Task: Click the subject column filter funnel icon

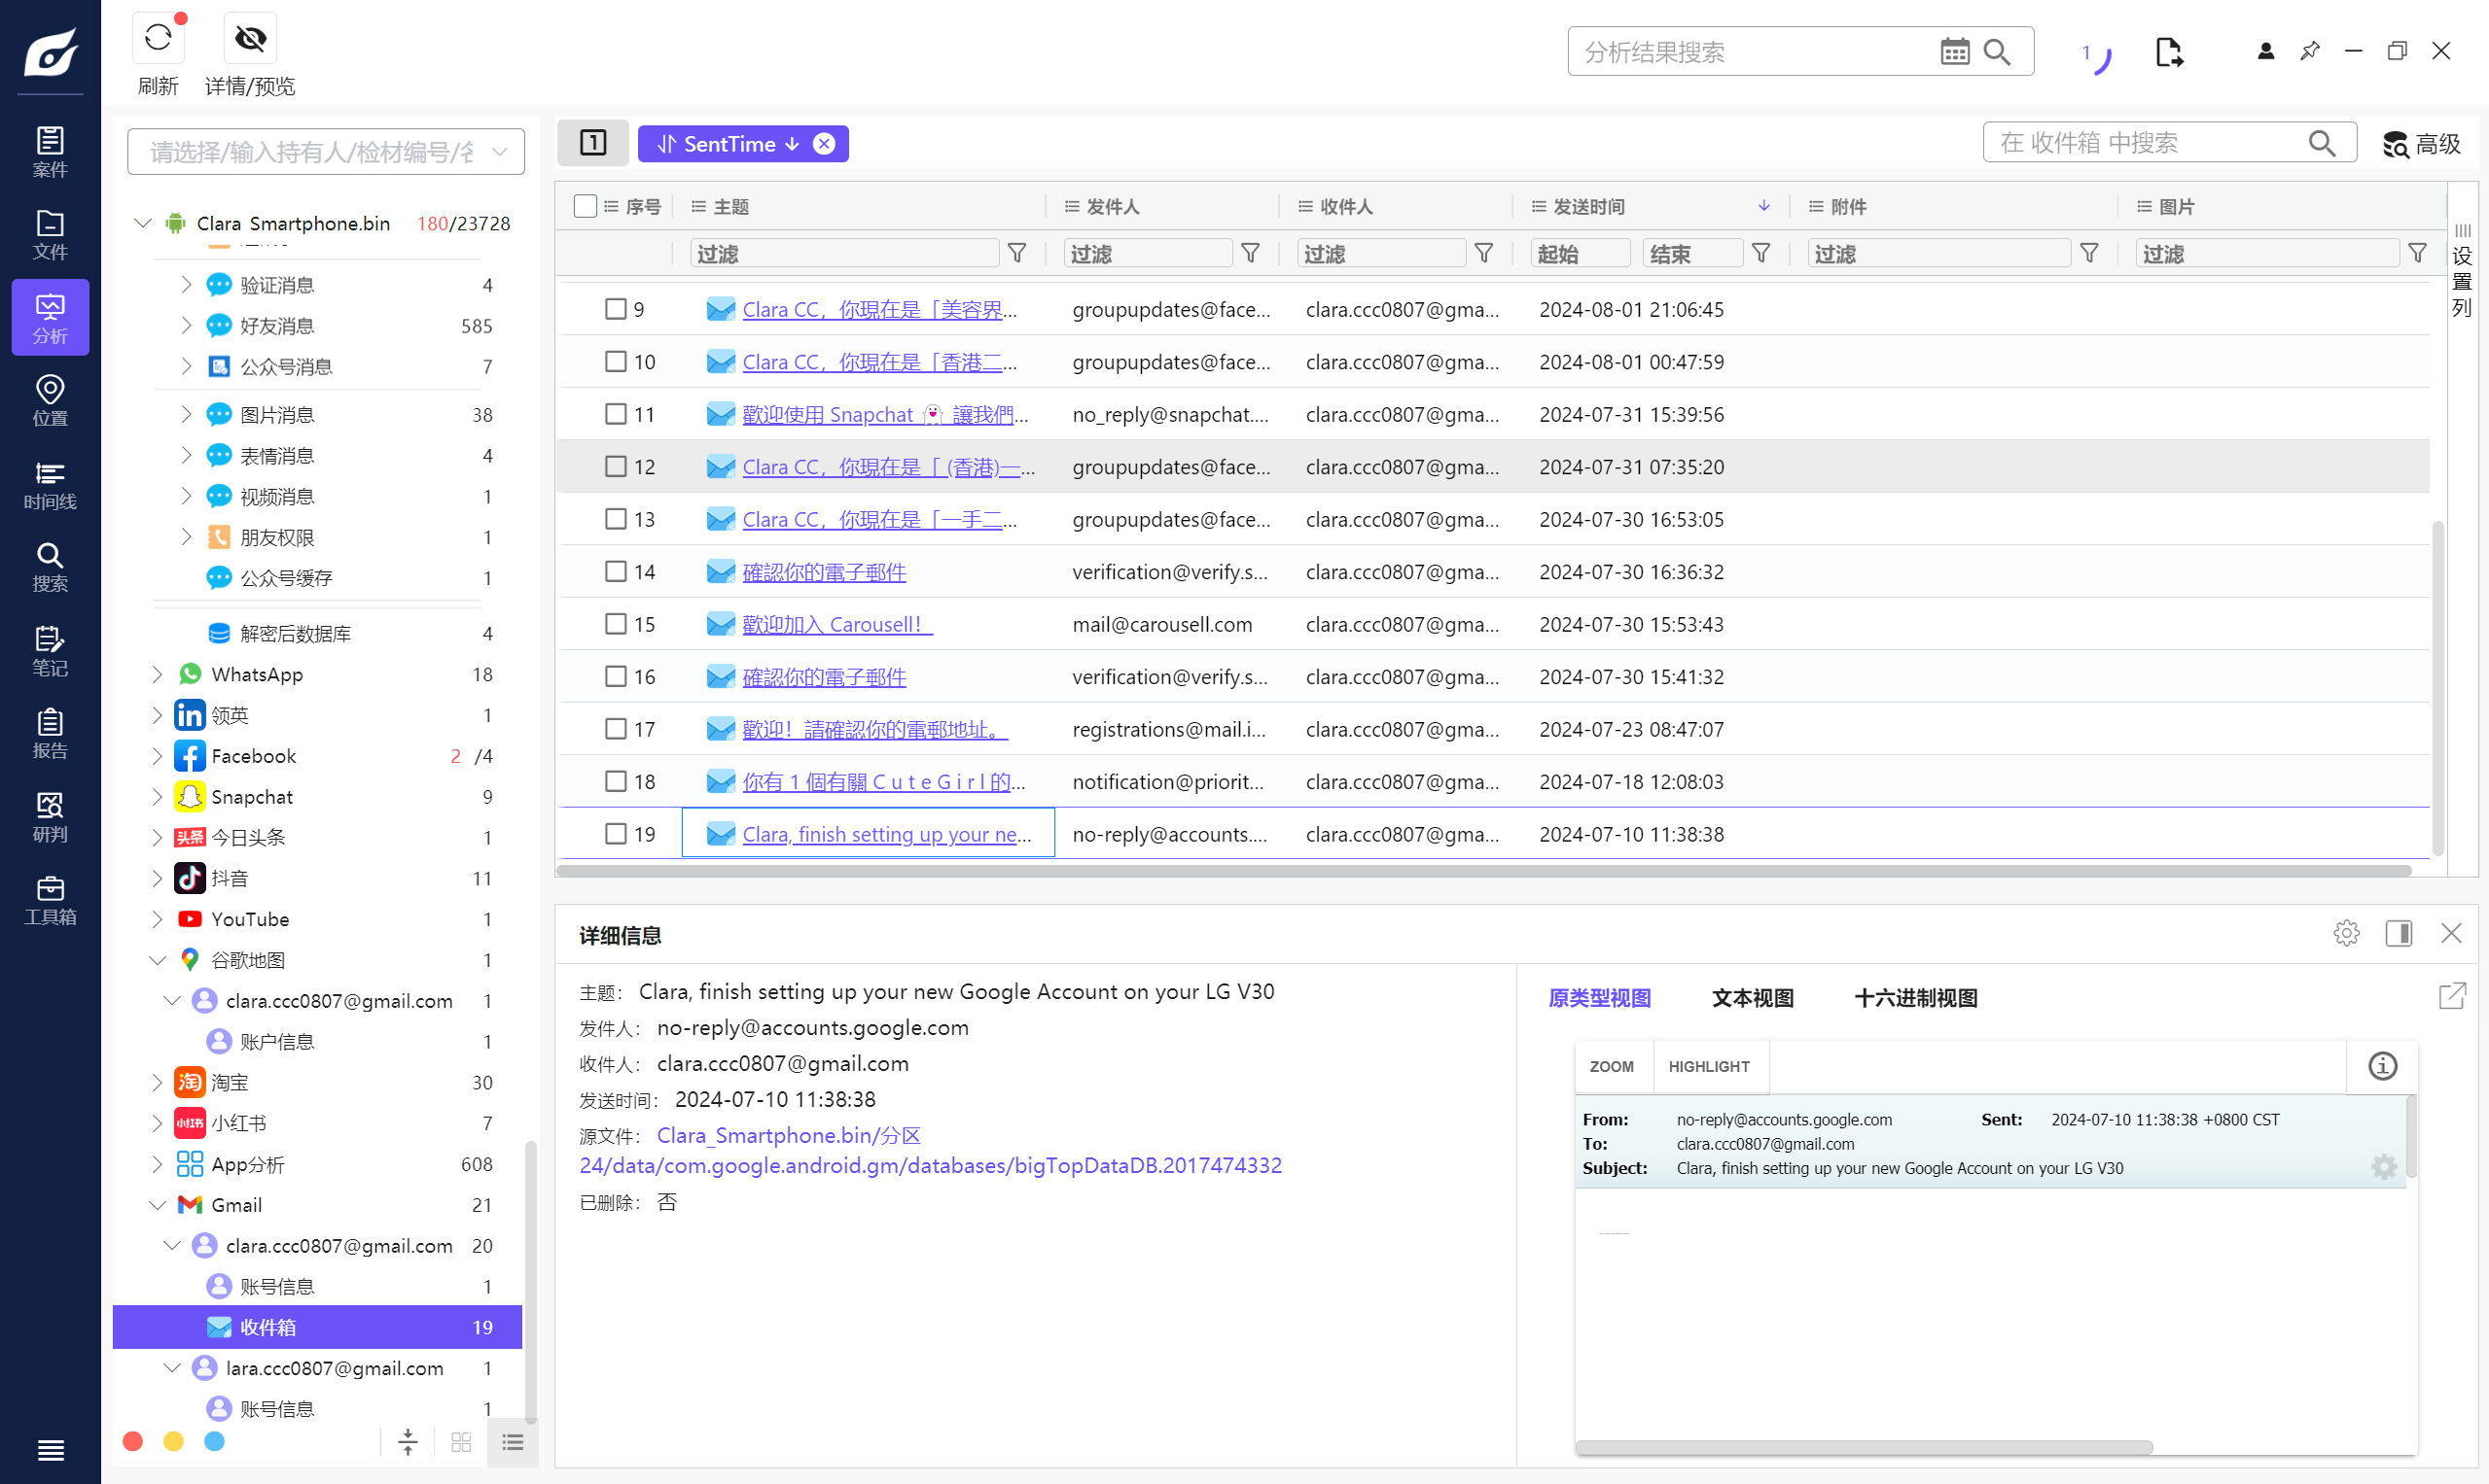Action: 1016,254
